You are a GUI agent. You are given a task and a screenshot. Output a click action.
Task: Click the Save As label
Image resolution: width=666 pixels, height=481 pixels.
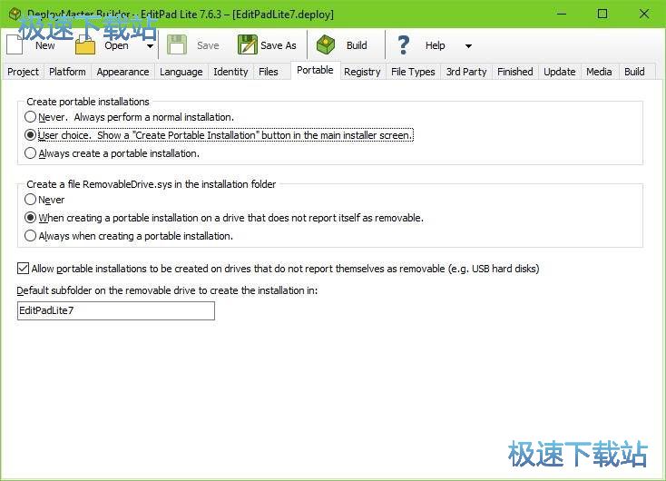(279, 45)
